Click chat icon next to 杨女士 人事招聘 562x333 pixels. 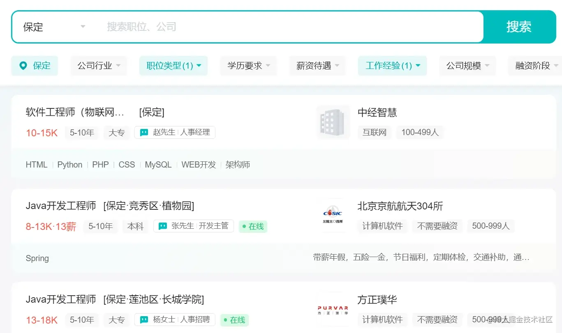(x=144, y=320)
